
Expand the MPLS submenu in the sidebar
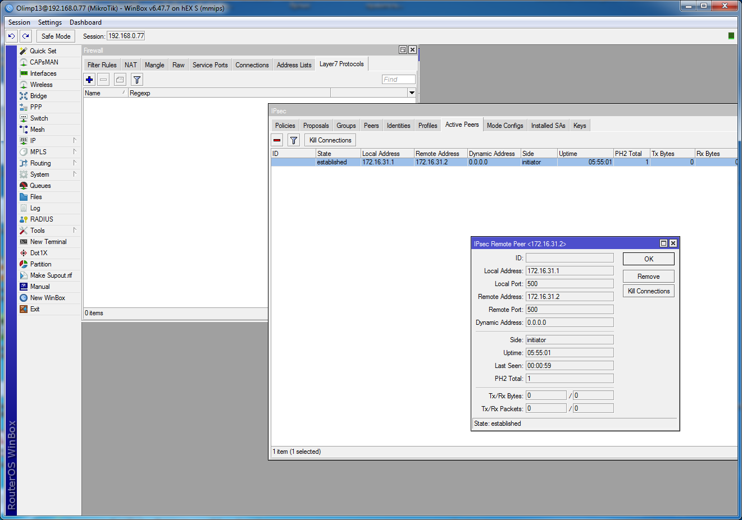click(x=75, y=152)
